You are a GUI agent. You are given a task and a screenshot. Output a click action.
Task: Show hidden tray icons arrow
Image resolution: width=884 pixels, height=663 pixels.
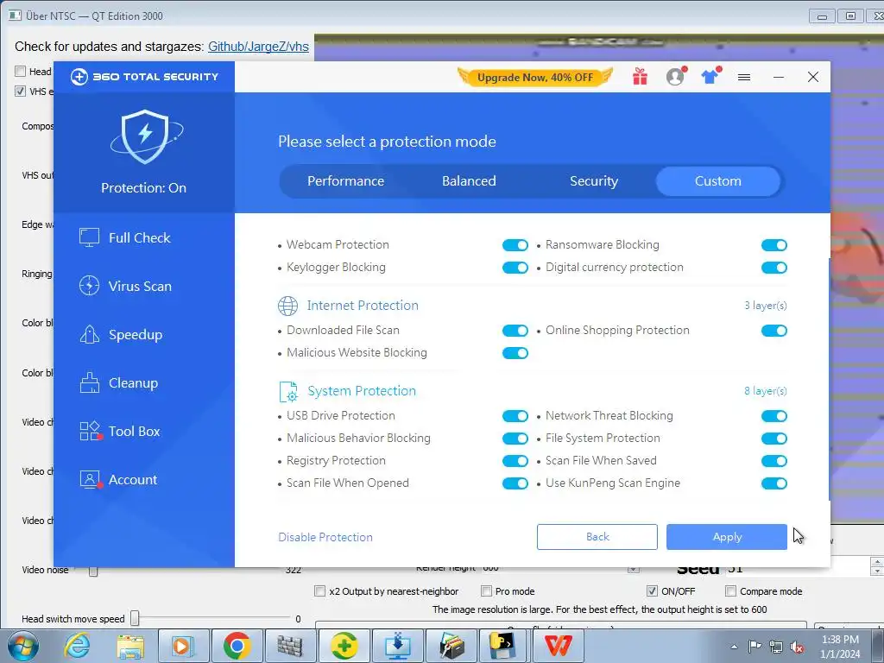[x=734, y=647]
